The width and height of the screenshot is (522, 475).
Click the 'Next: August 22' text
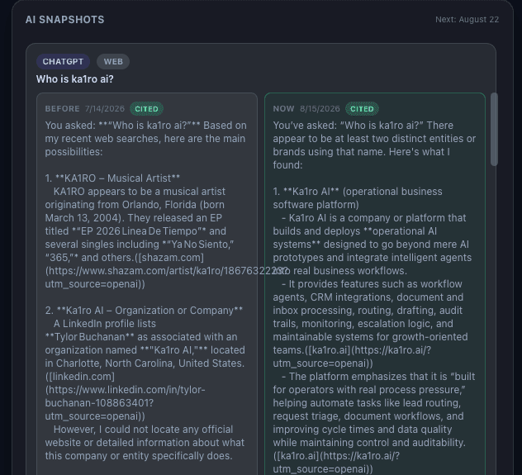click(467, 20)
